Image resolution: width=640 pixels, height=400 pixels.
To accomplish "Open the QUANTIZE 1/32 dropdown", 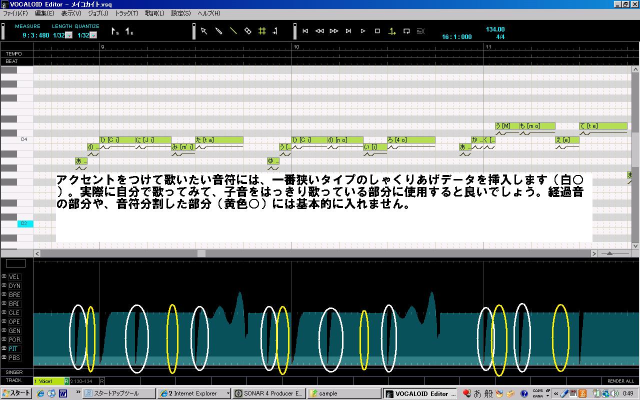I will click(x=93, y=35).
